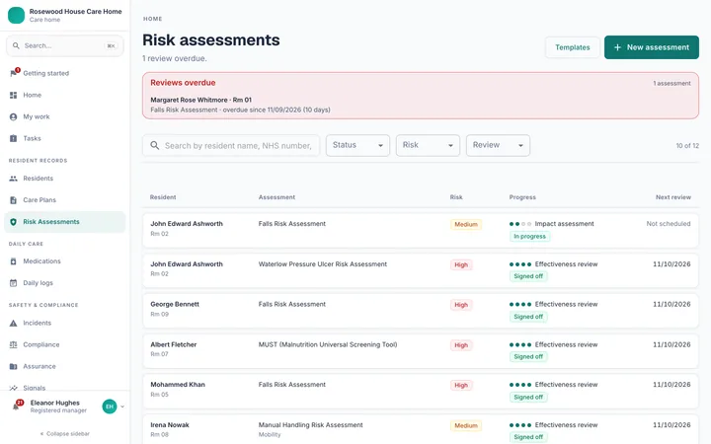Click the magnifier icon in resident search
This screenshot has height=444, width=711.
tap(155, 145)
